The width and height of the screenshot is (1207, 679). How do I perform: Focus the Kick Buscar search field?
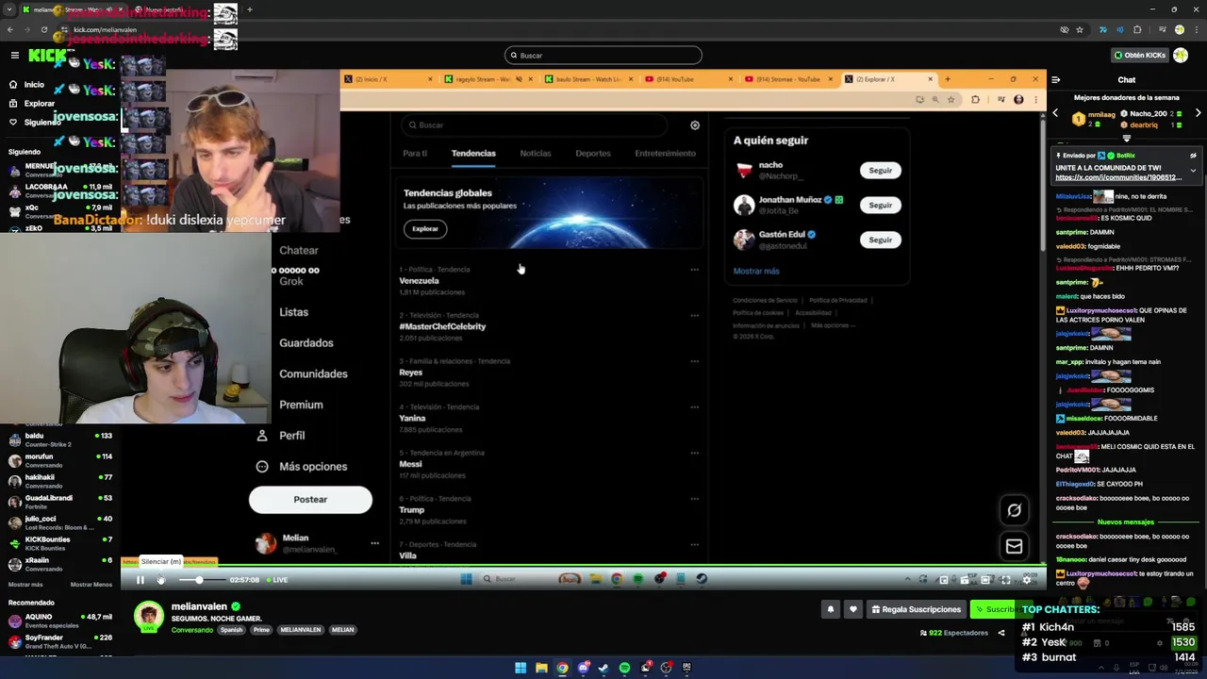(603, 55)
